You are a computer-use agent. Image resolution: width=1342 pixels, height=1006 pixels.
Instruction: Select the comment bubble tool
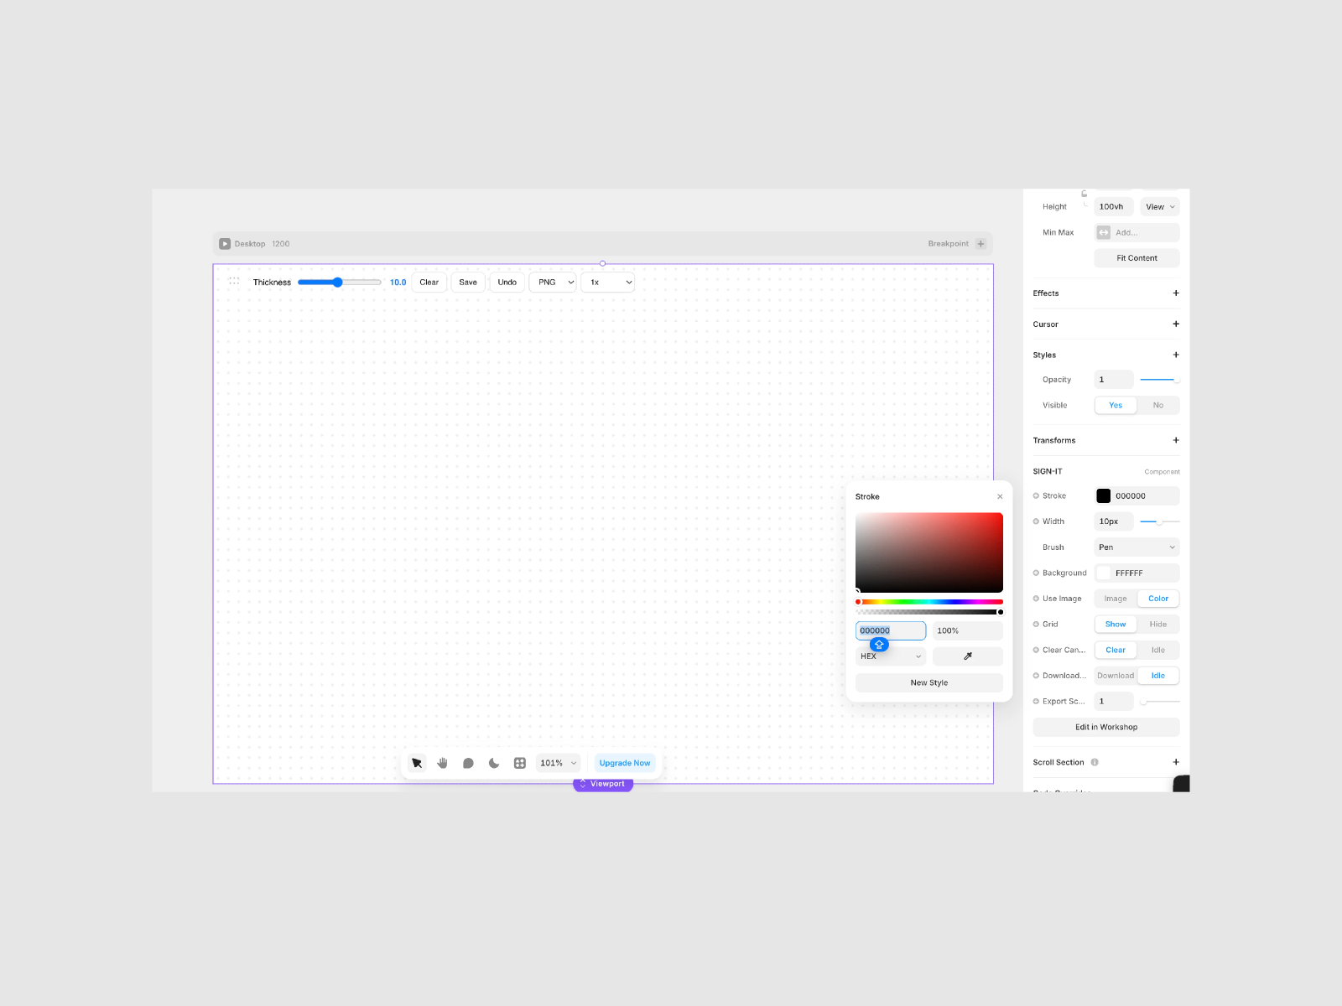pos(468,763)
